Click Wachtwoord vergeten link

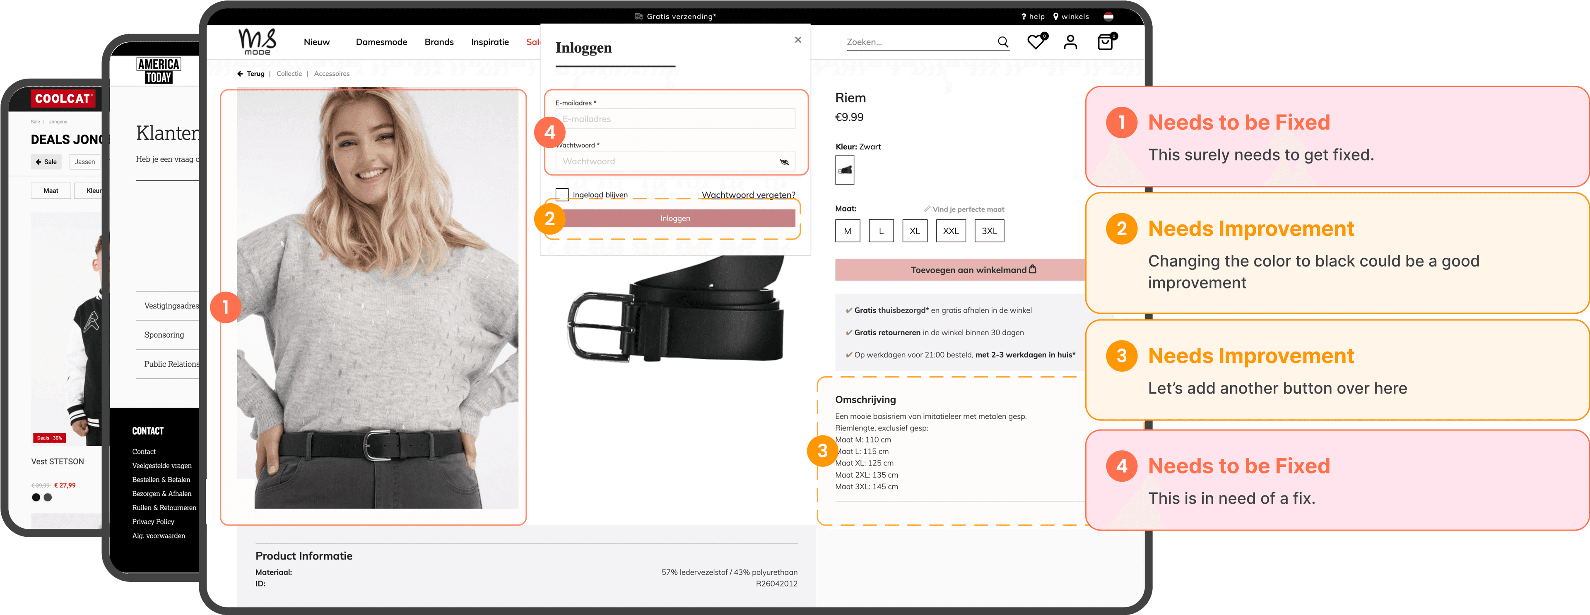click(748, 195)
